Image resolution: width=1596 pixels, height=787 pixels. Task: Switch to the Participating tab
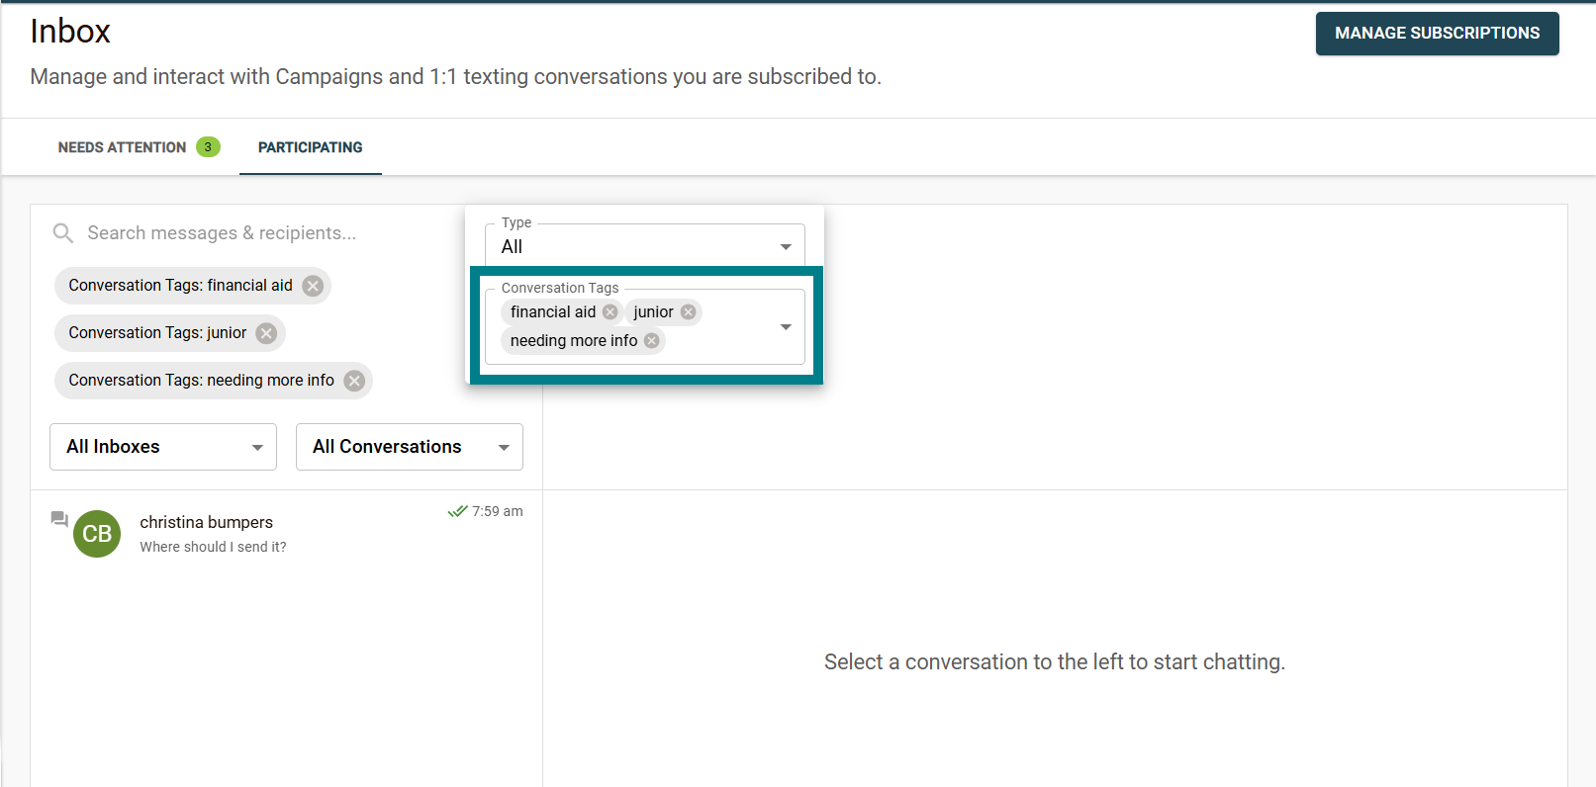(311, 147)
